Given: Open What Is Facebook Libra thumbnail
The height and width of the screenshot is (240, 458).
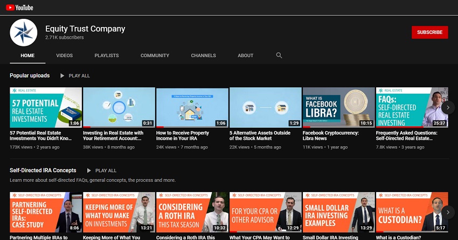Looking at the screenshot, I should (x=338, y=107).
